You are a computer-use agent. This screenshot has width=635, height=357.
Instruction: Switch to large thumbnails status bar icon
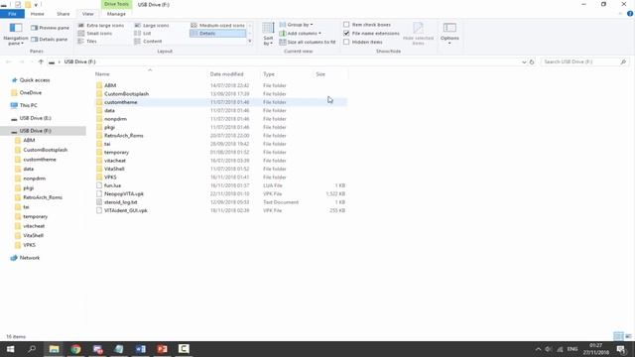click(x=628, y=336)
